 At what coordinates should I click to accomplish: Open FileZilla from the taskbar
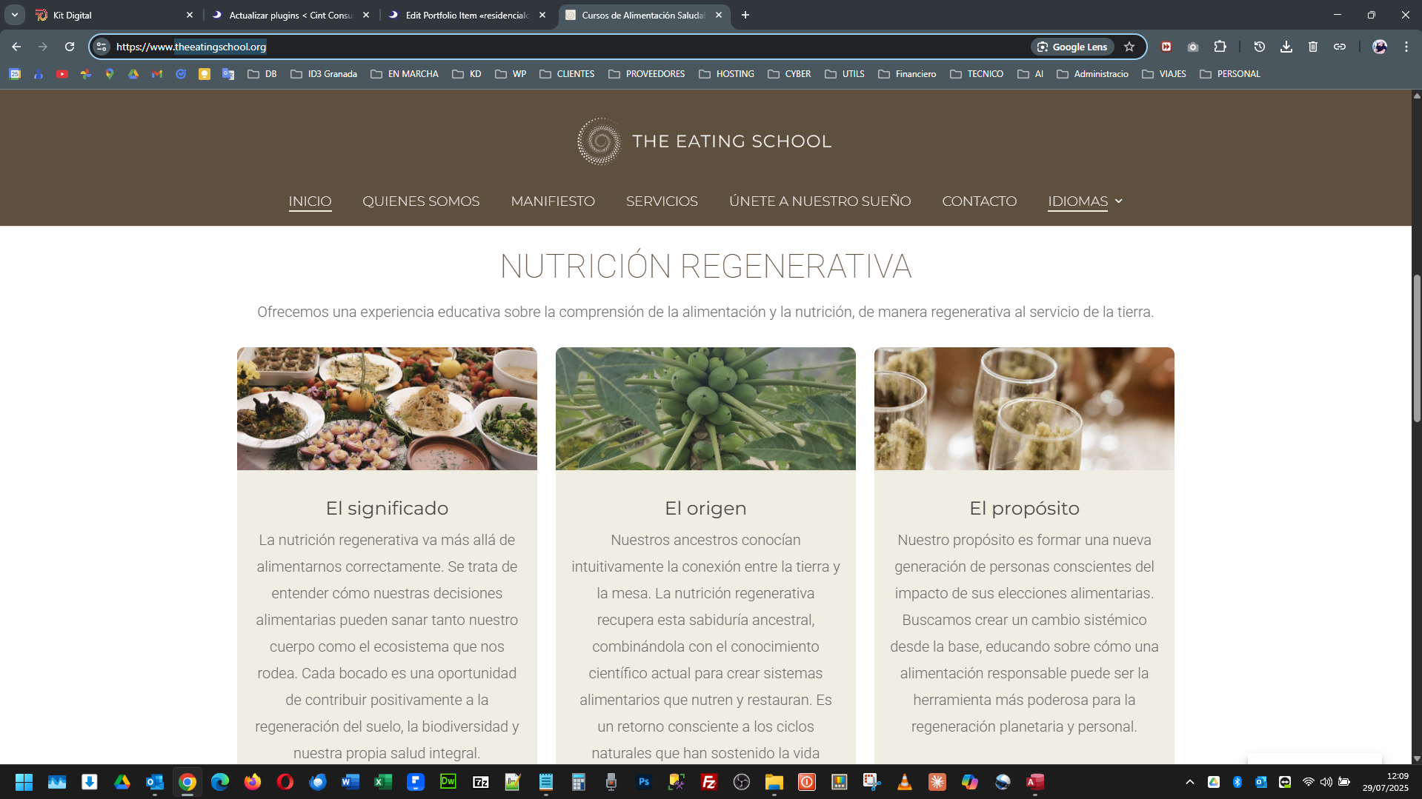[708, 782]
